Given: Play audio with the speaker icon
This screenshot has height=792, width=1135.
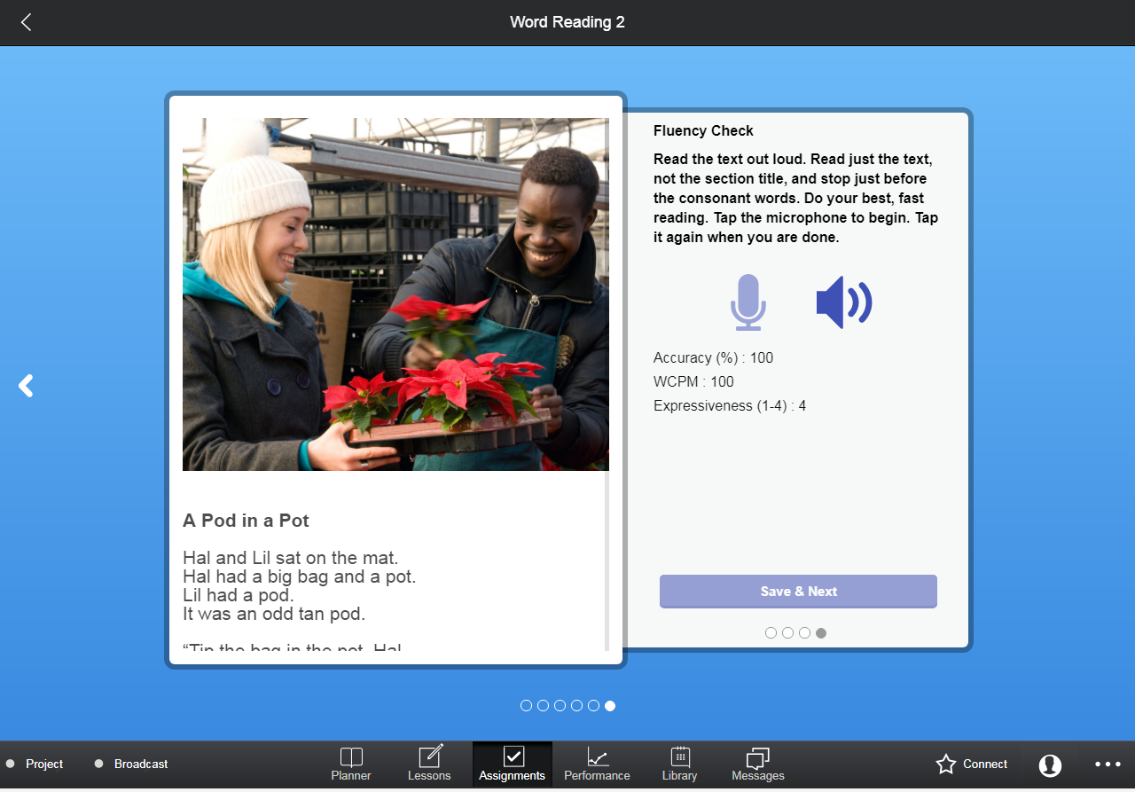Looking at the screenshot, I should tap(843, 302).
